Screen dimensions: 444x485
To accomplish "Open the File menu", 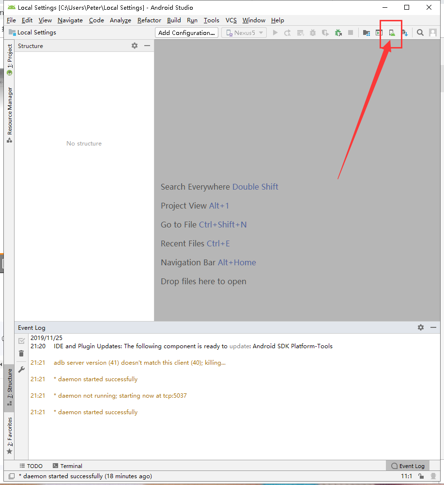I will click(11, 20).
